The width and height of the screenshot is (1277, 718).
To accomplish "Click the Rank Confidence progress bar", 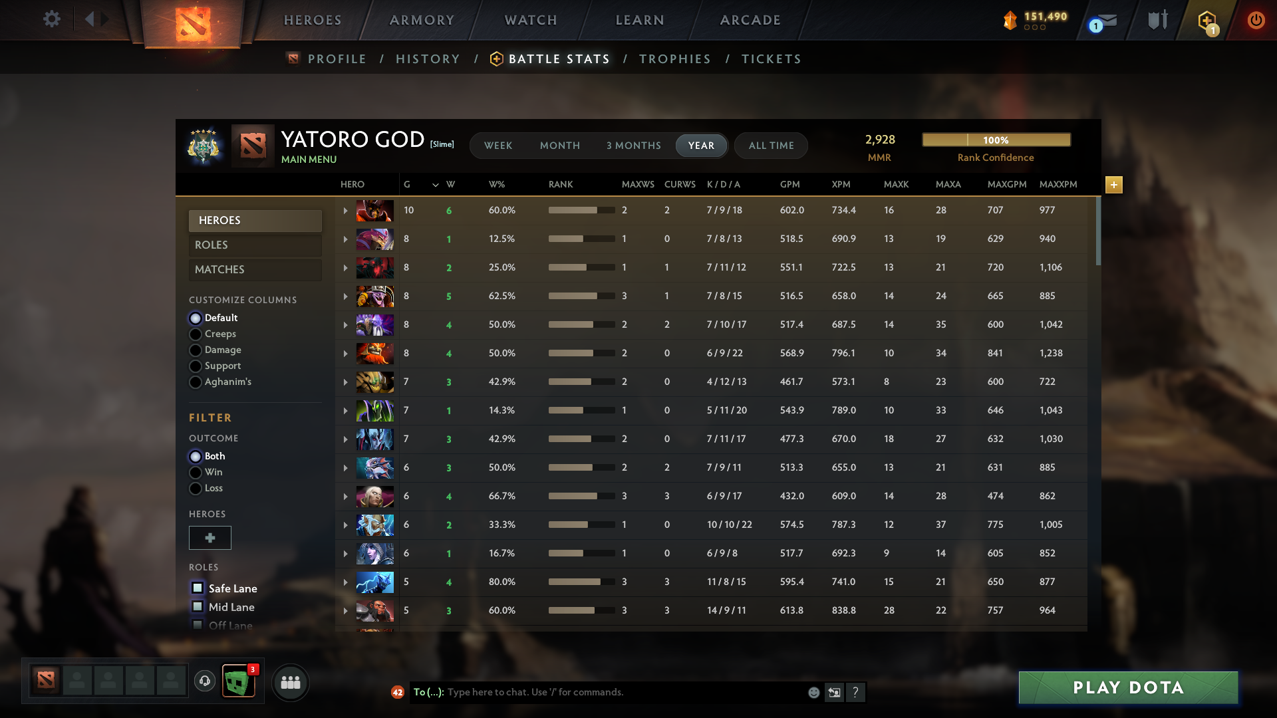I will pyautogui.click(x=996, y=140).
